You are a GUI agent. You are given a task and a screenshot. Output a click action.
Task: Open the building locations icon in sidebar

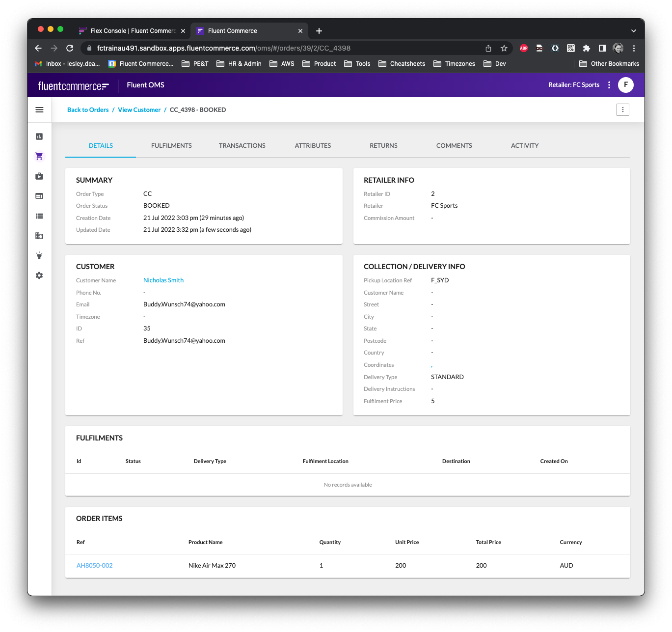pos(39,236)
